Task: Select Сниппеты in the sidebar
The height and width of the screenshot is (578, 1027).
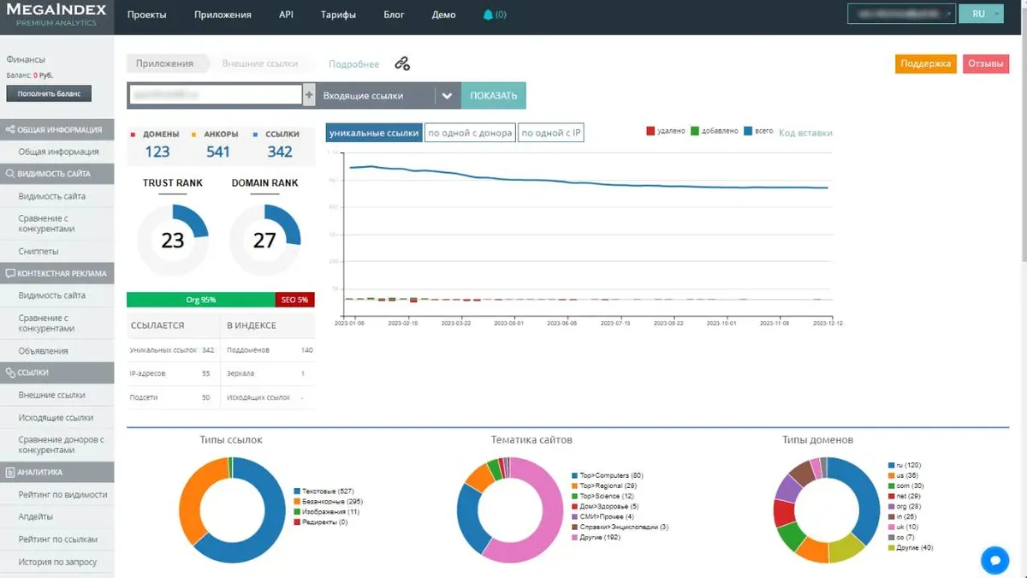Action: (x=39, y=251)
